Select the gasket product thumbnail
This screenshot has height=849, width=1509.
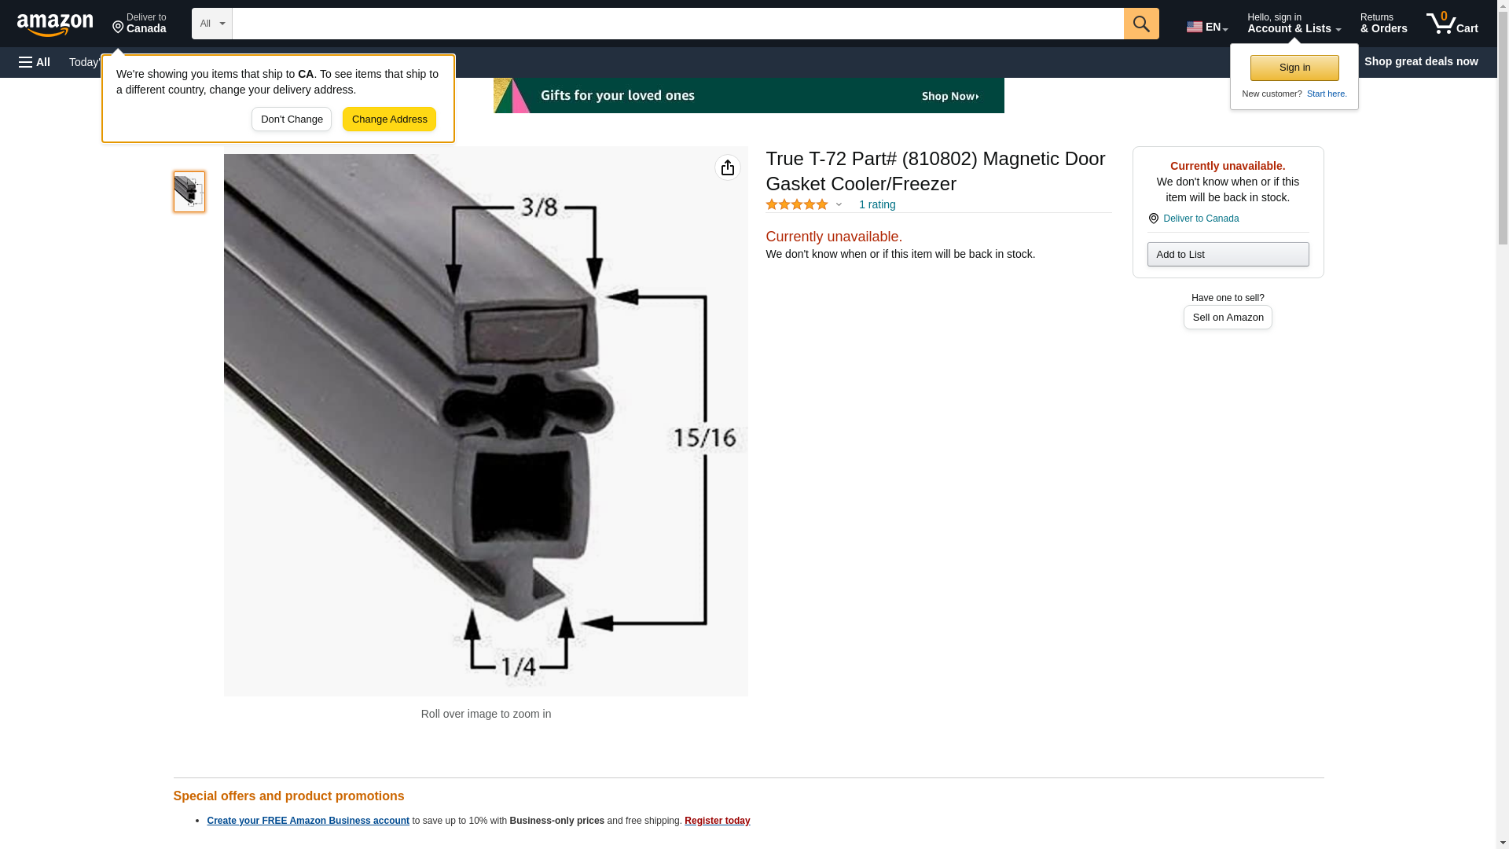[189, 192]
